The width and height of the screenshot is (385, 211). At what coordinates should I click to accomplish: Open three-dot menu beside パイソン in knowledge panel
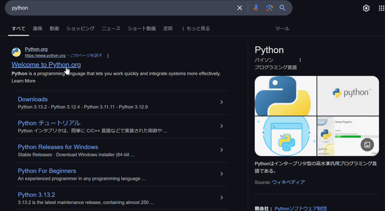pyautogui.click(x=300, y=60)
